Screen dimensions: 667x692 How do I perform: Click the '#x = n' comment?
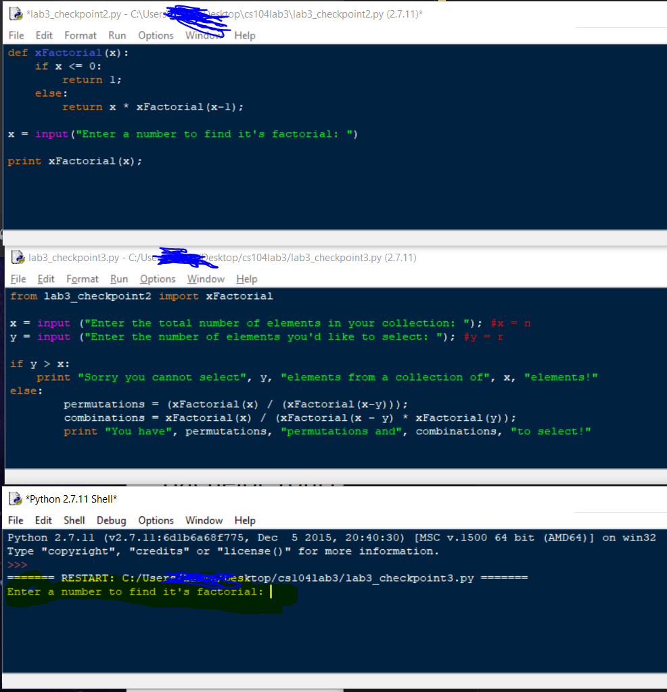tap(511, 323)
